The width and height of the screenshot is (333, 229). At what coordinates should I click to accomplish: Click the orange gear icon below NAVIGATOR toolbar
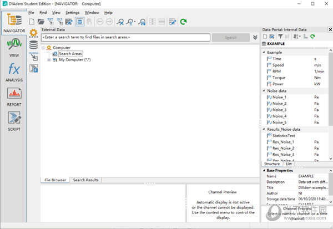[33, 32]
